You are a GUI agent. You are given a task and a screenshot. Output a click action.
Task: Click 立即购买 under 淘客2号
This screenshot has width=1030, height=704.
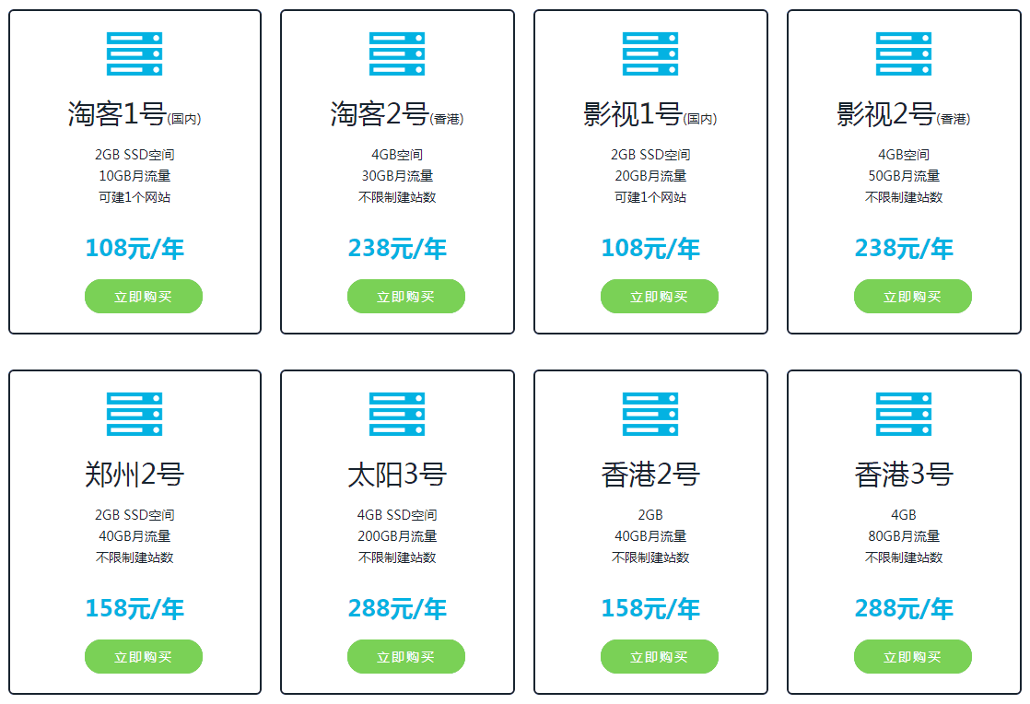(406, 296)
